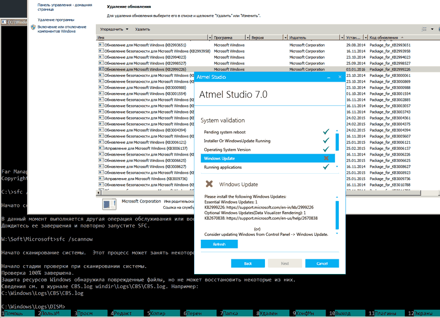Open view options dropdown arrow
440x318 pixels.
pyautogui.click(x=432, y=29)
